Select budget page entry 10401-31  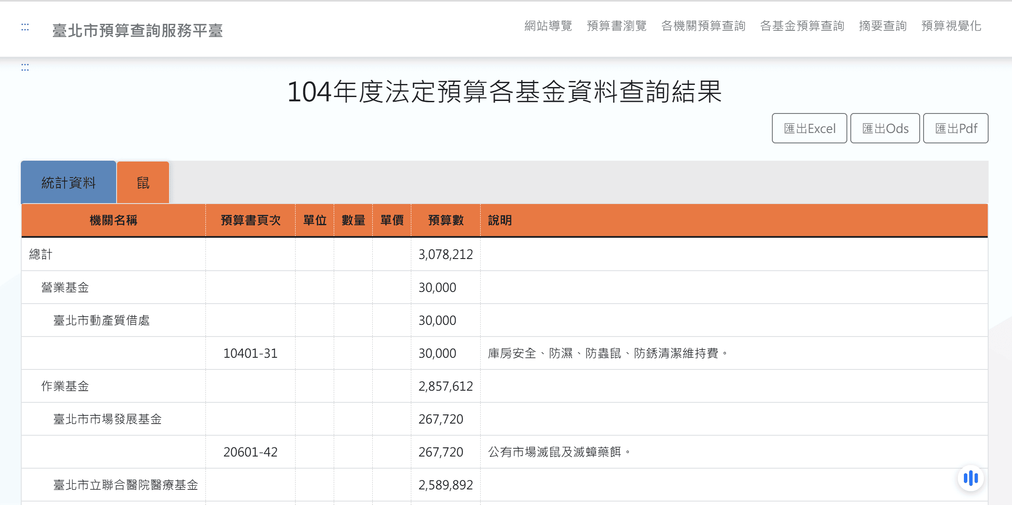click(x=250, y=353)
